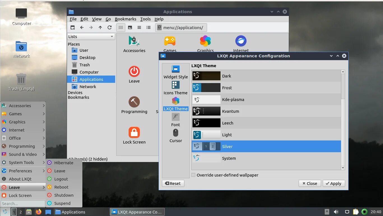The width and height of the screenshot is (383, 216).
Task: Expand Preferences submenu in start menu
Action: click(x=23, y=171)
